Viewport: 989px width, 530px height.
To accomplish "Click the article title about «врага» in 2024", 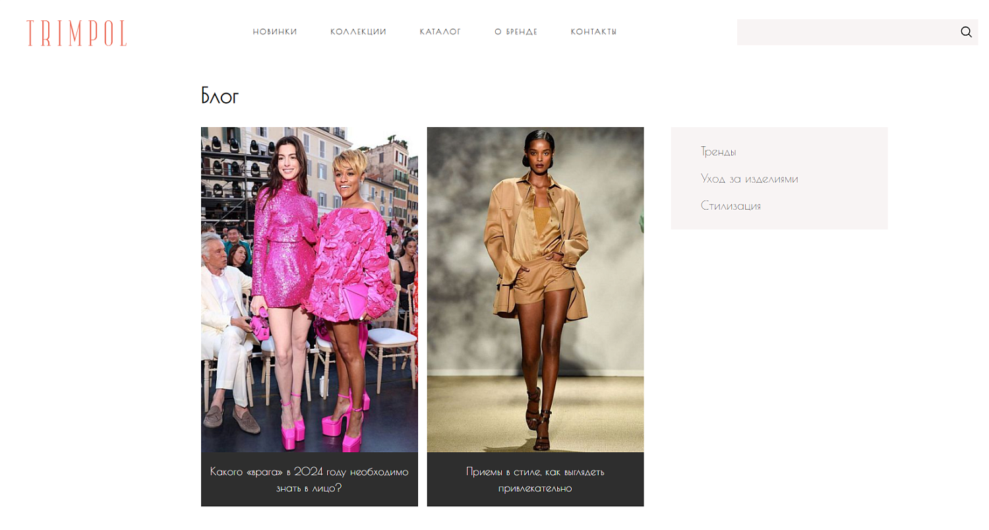I will coord(309,480).
